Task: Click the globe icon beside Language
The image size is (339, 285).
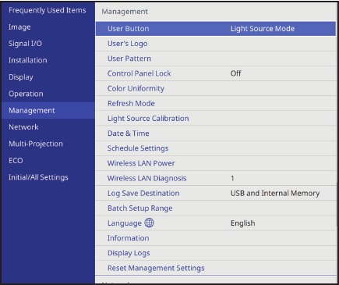Action: [149, 223]
